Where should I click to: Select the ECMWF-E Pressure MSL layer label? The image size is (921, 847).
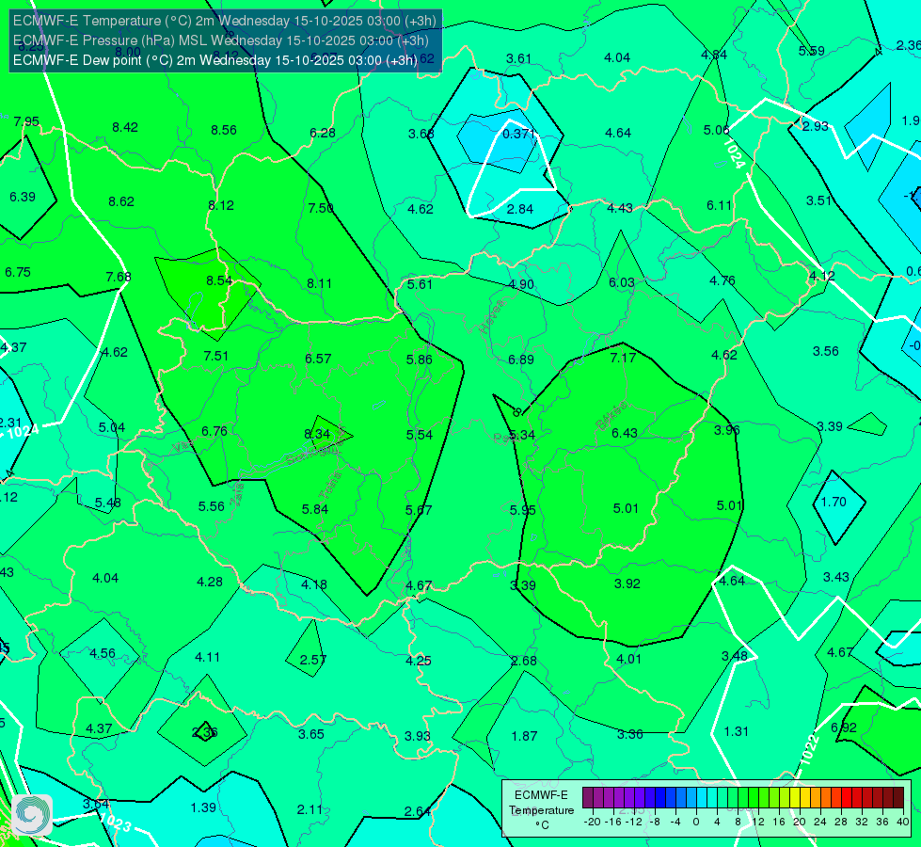[x=221, y=40]
